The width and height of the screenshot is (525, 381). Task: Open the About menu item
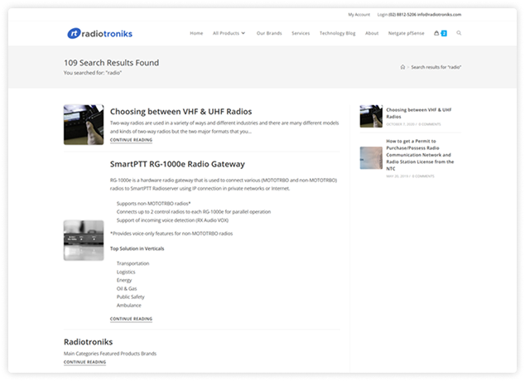pyautogui.click(x=372, y=33)
